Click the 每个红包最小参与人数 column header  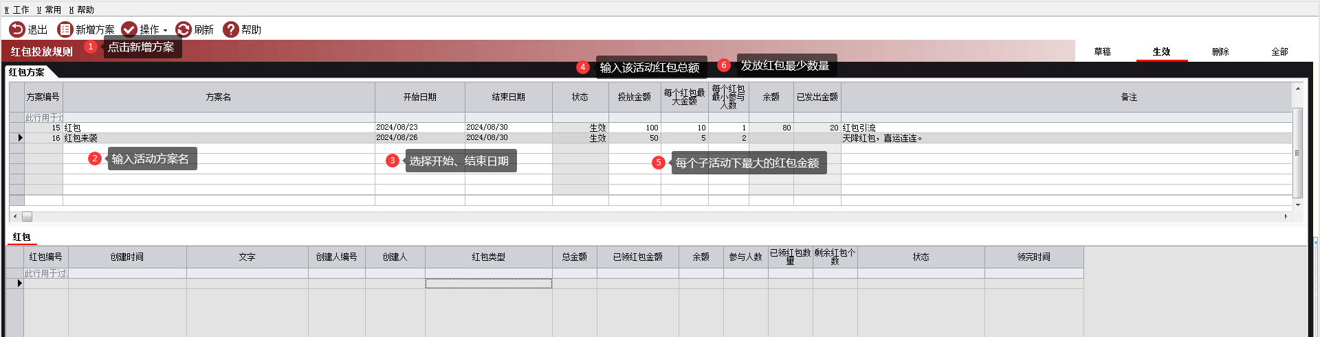tap(728, 97)
